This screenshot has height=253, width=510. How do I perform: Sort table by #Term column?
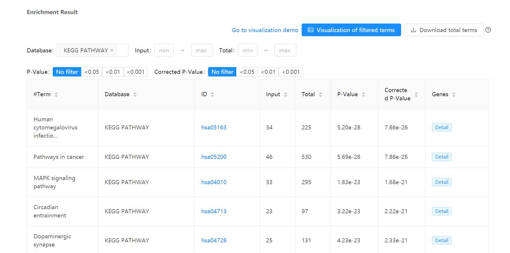(x=56, y=94)
